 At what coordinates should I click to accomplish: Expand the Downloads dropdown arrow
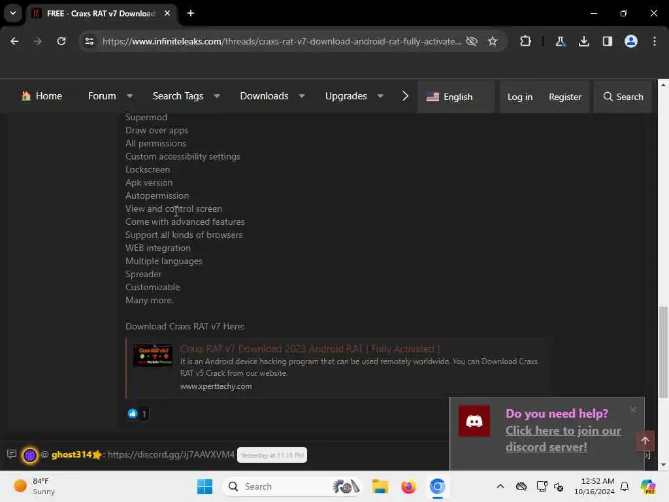pos(302,97)
